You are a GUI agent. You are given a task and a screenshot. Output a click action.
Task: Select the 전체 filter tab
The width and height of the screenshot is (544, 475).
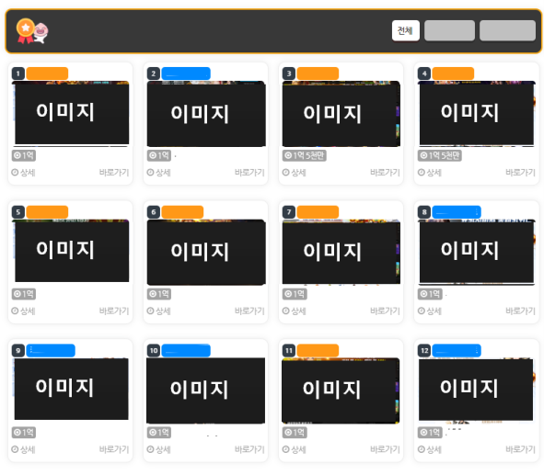(405, 31)
